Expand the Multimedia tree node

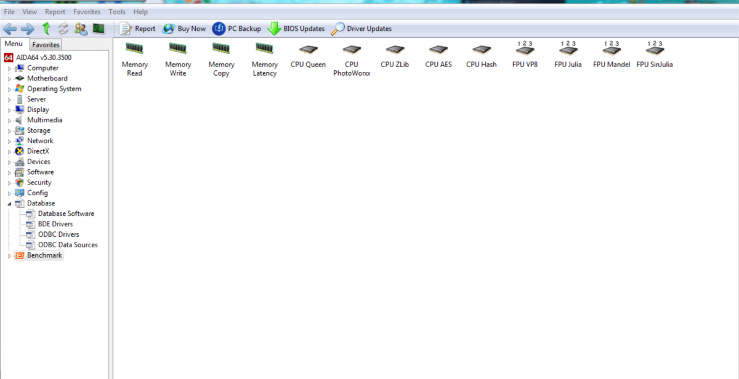pyautogui.click(x=9, y=121)
